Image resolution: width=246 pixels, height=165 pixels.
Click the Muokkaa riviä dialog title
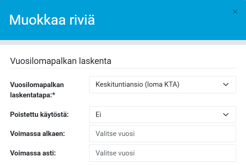coord(52,20)
